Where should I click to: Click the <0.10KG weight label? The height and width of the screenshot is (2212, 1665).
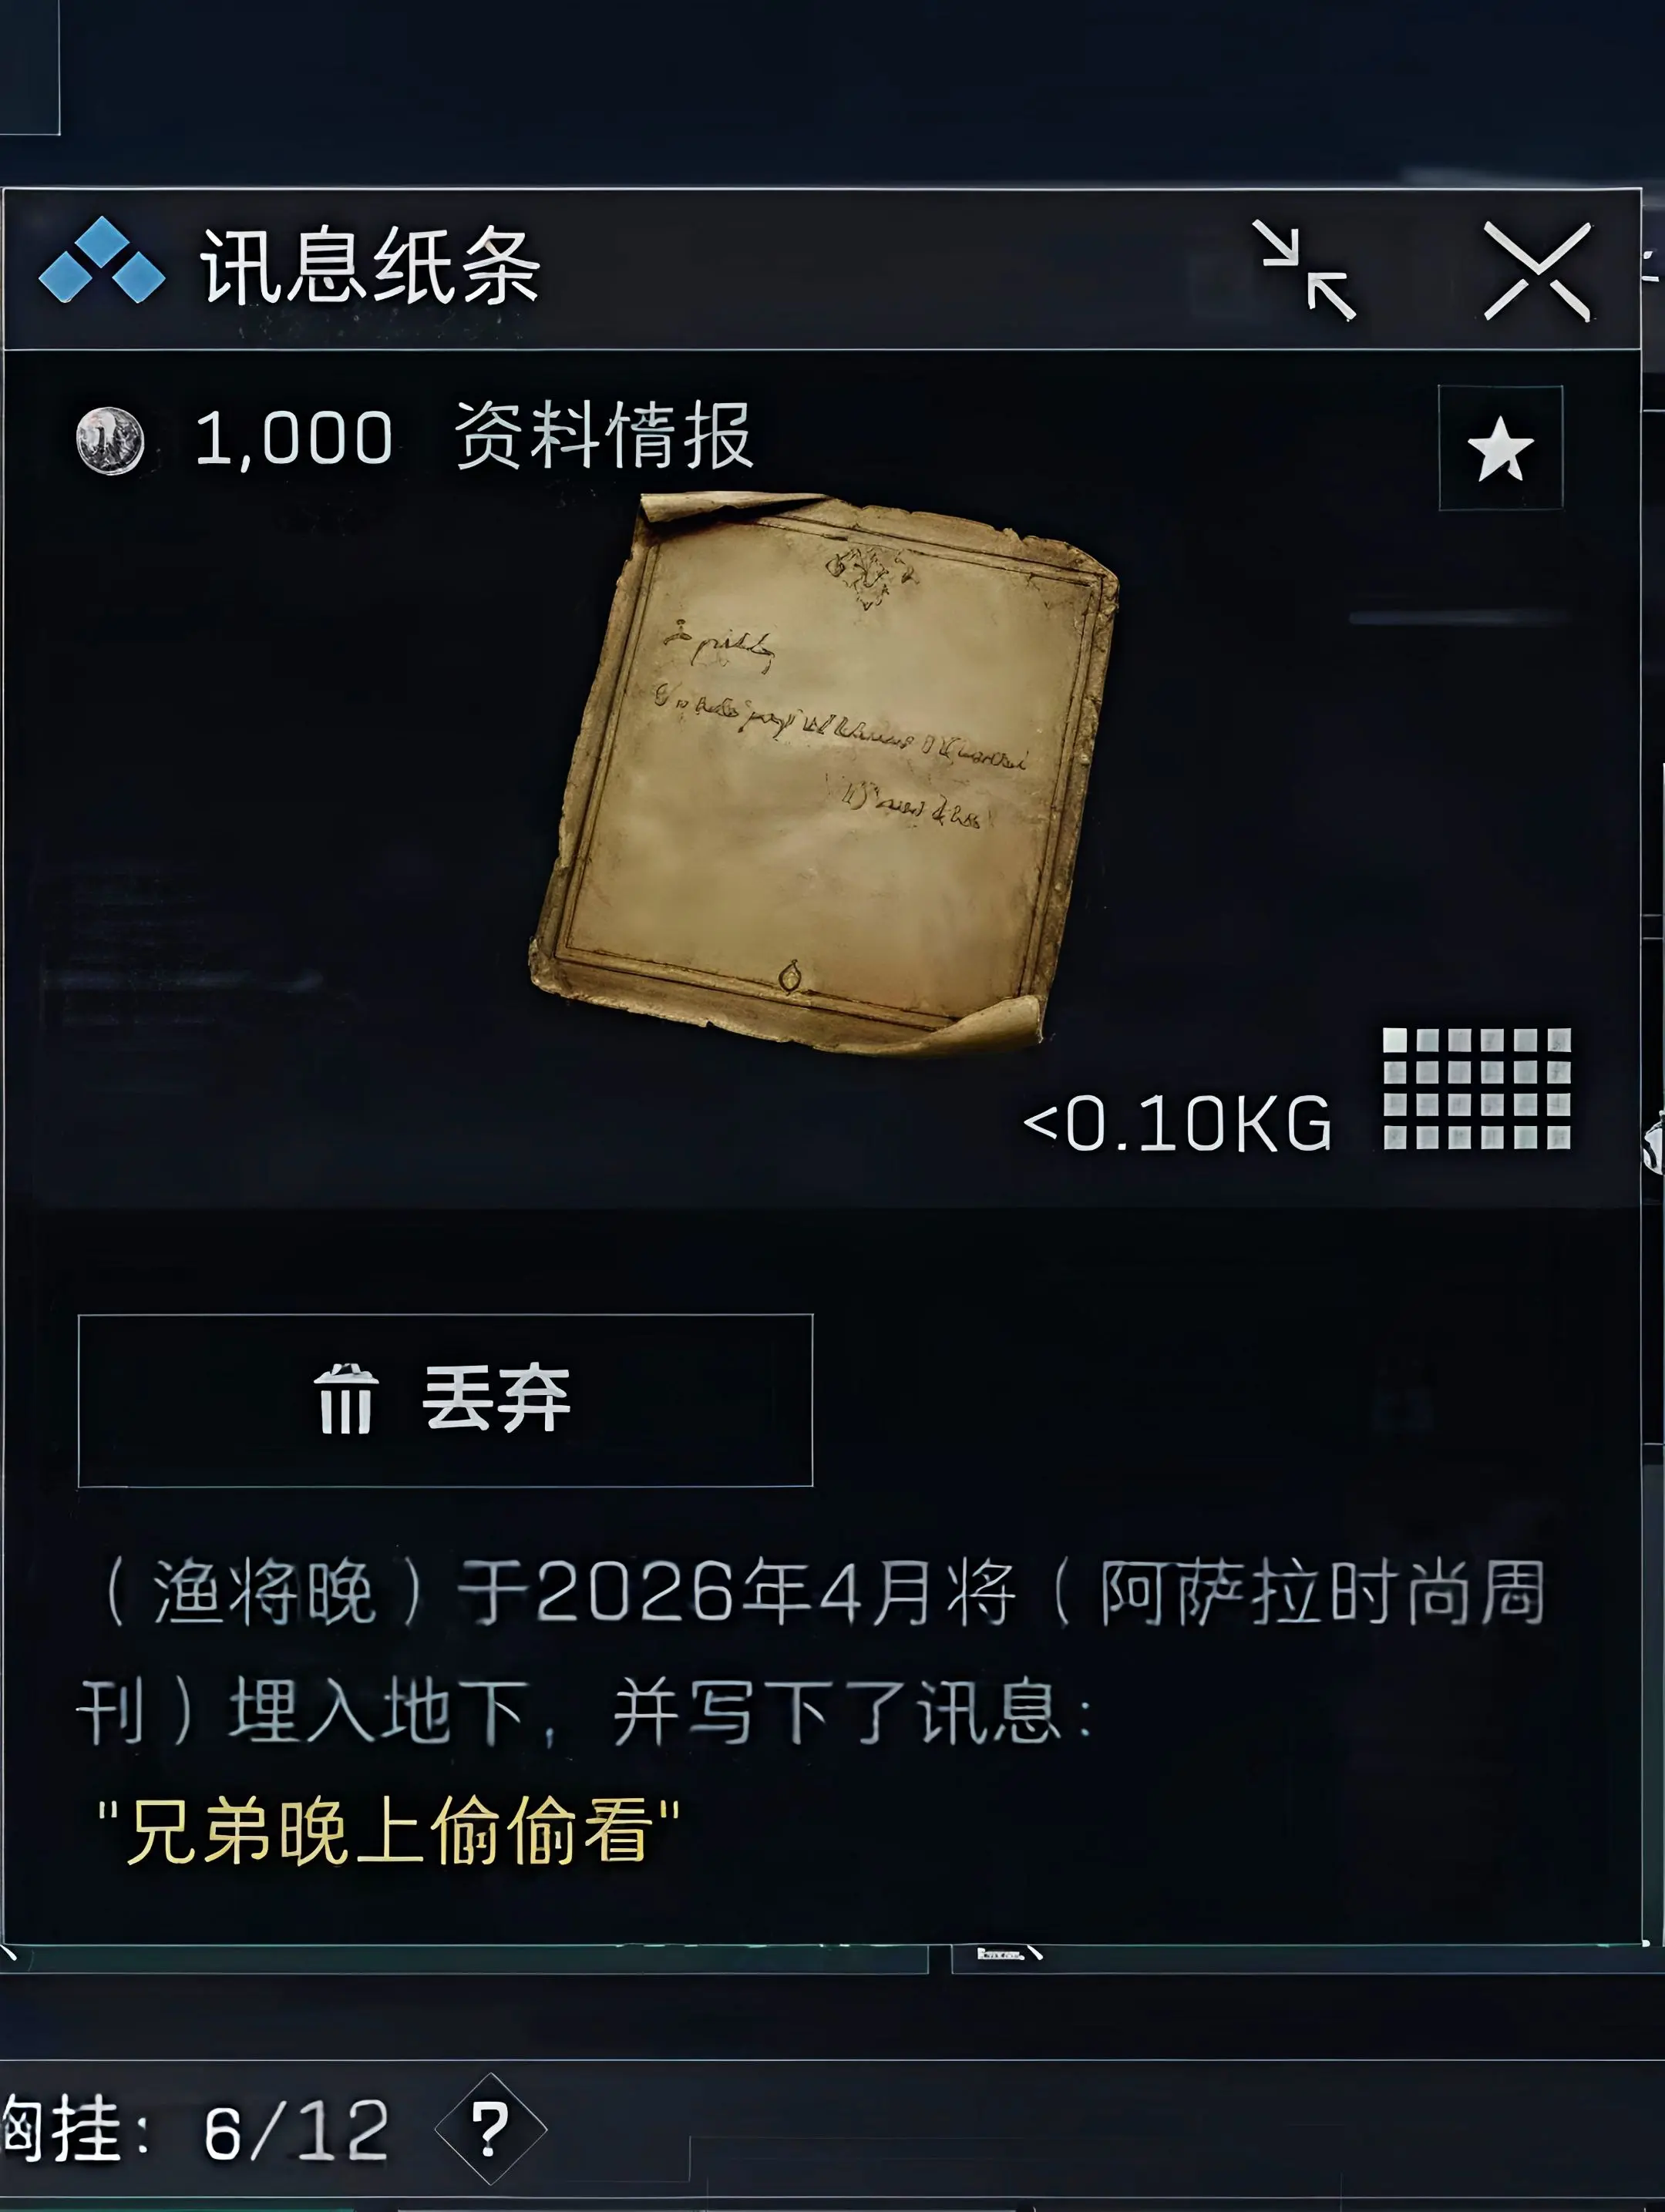tap(1177, 1124)
